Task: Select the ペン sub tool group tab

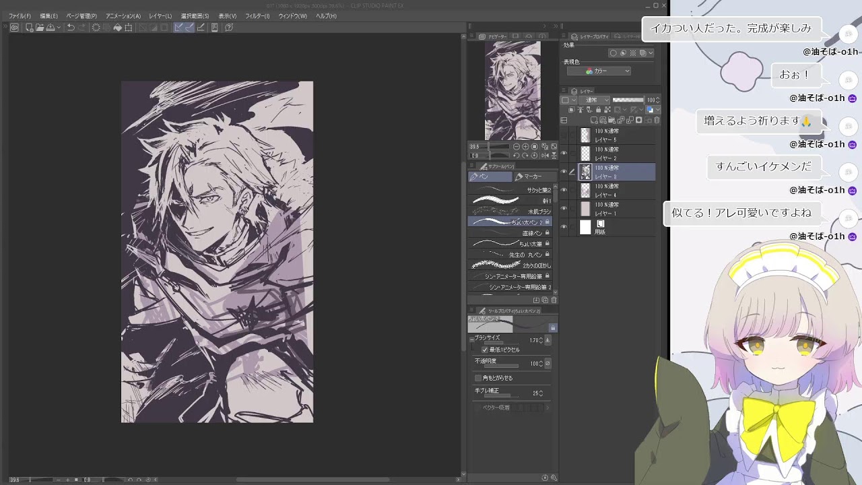Action: [x=490, y=176]
